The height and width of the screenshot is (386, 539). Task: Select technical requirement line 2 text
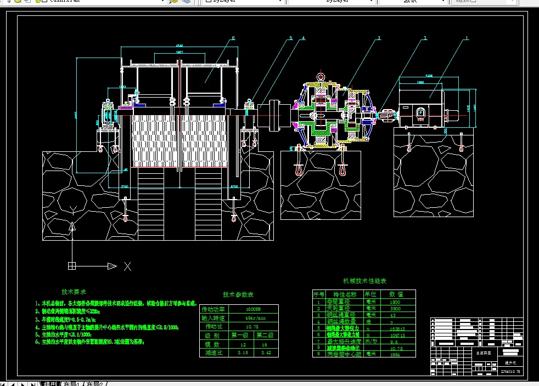coord(68,311)
